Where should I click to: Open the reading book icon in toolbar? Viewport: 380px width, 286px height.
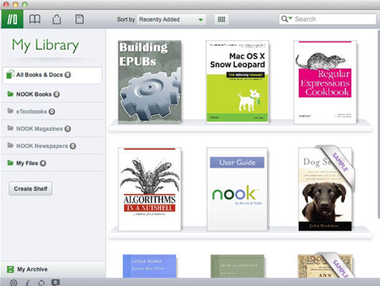[x=35, y=19]
